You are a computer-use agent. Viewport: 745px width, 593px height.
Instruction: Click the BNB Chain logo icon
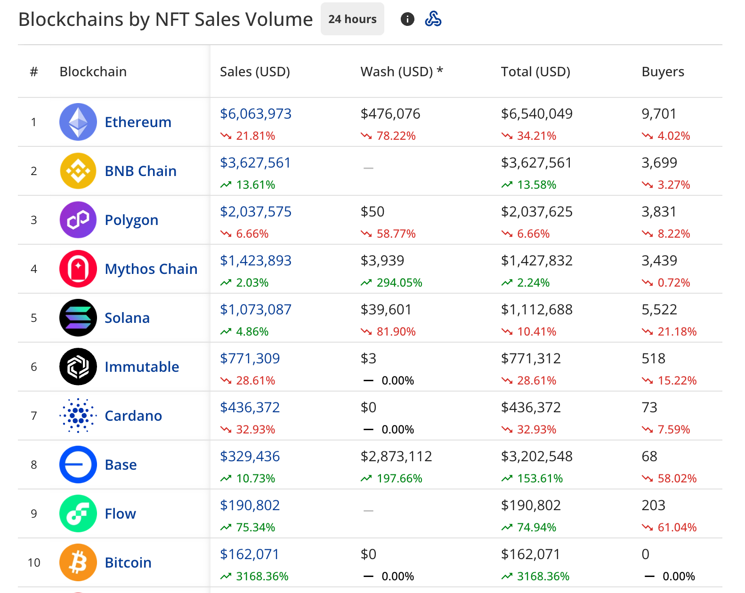(x=78, y=171)
